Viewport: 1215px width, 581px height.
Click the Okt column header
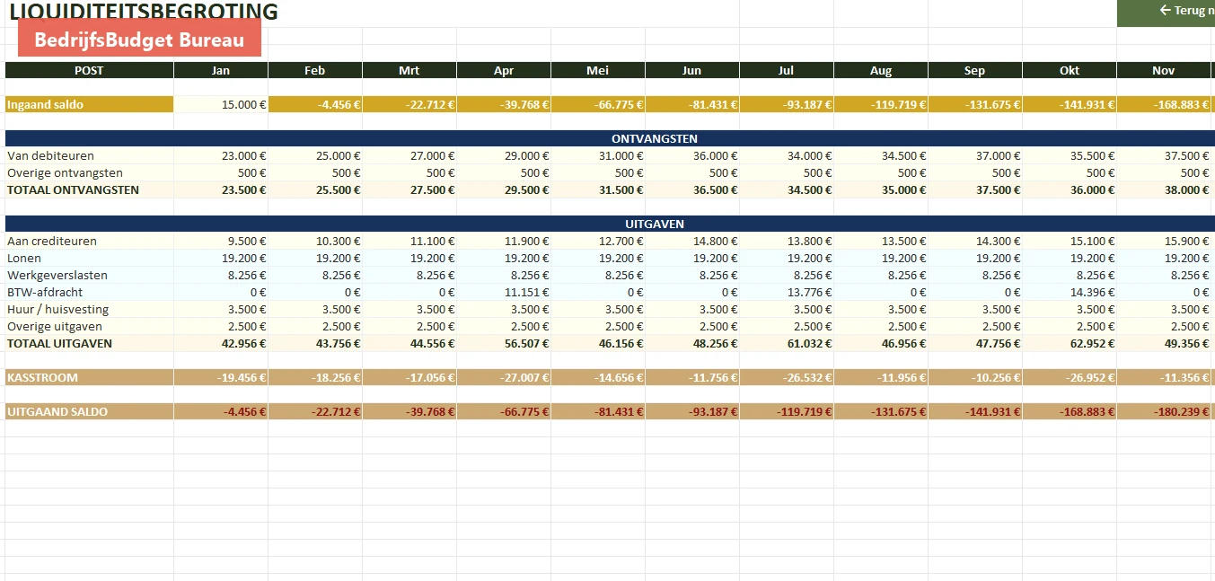(1070, 70)
